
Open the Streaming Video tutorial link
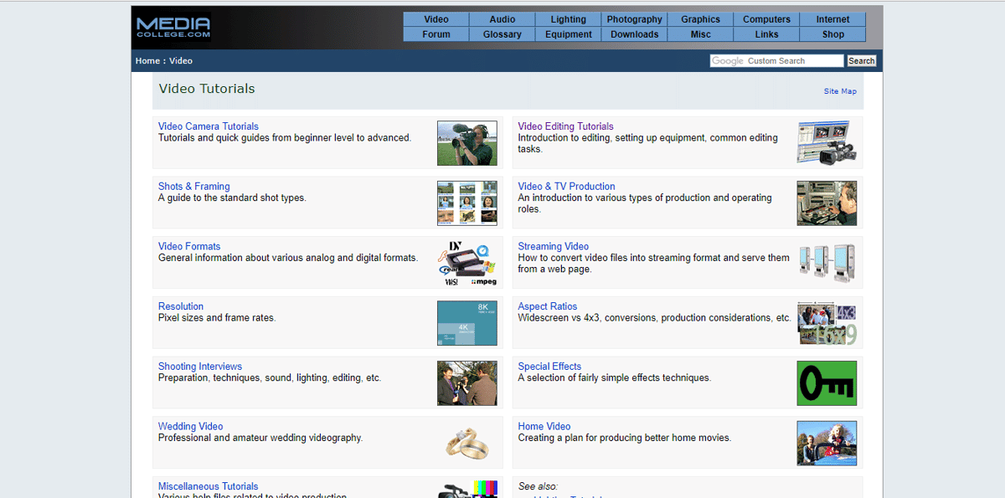[553, 246]
